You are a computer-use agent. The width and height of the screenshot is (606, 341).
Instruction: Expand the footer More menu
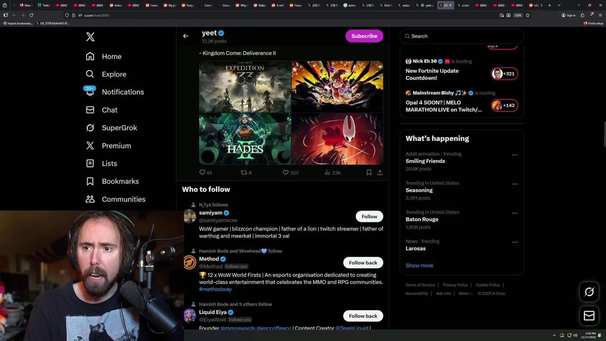(465, 293)
